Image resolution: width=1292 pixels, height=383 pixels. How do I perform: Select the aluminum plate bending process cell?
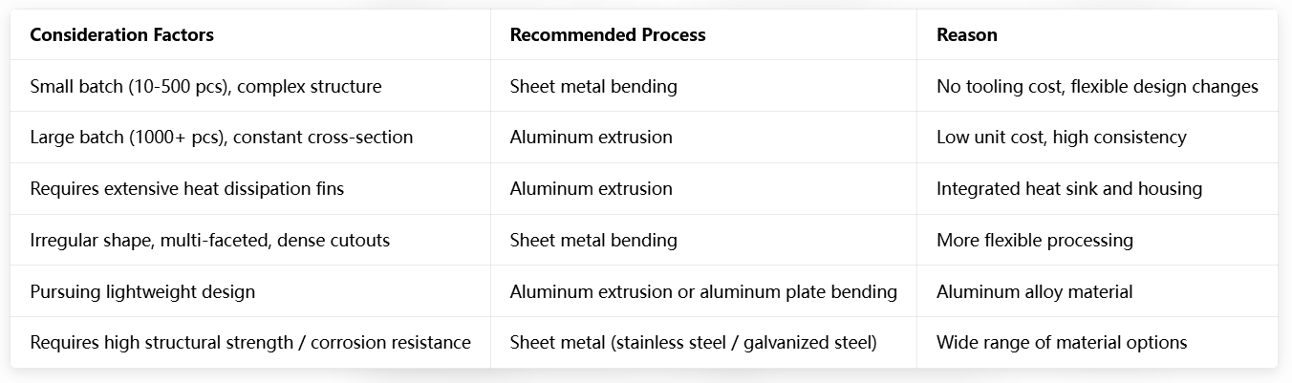pos(703,291)
